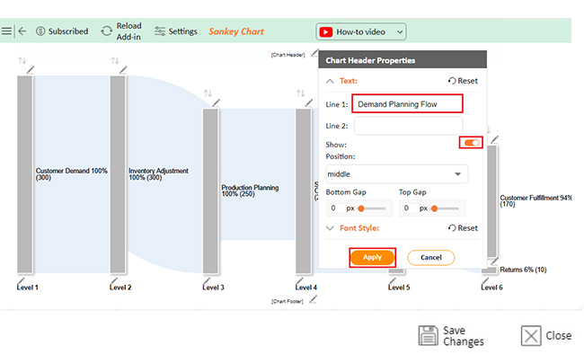The width and height of the screenshot is (584, 354).
Task: Select the Customer Fulfillment 94% (170) label
Action: point(536,201)
